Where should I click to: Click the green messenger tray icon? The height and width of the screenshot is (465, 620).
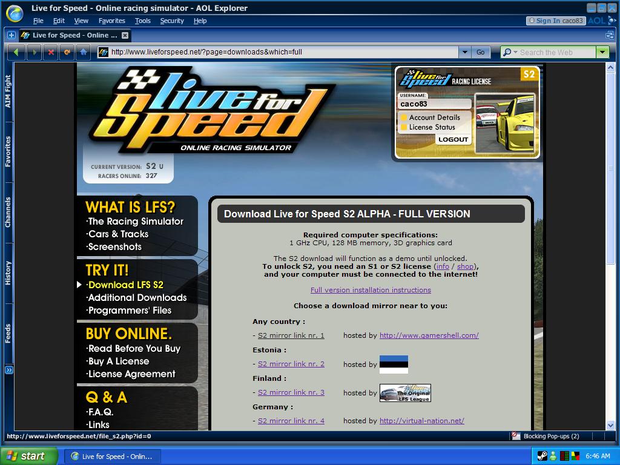tap(553, 456)
